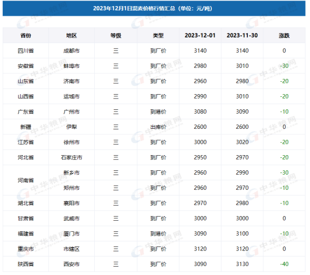310x275 pixels.
Task: Click the 省份 column header
Action: (26, 35)
